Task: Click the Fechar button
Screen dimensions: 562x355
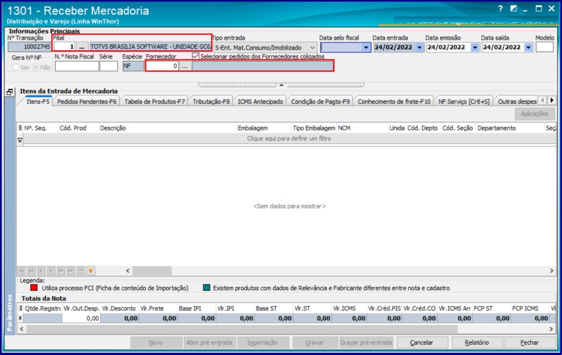Action: (x=530, y=343)
